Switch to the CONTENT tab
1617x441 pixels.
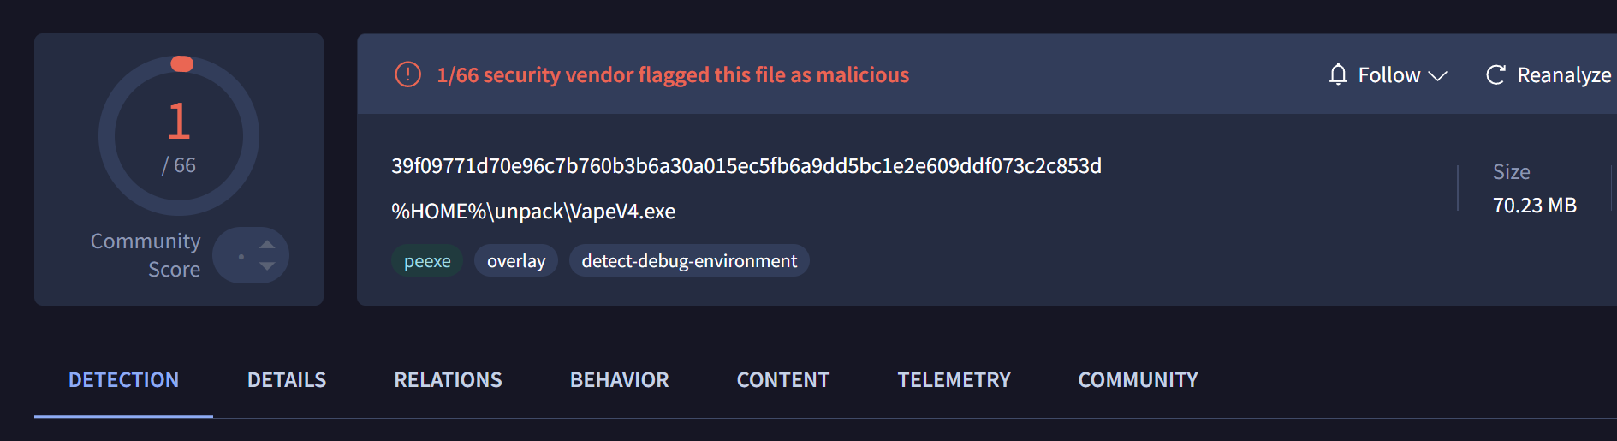click(x=783, y=380)
